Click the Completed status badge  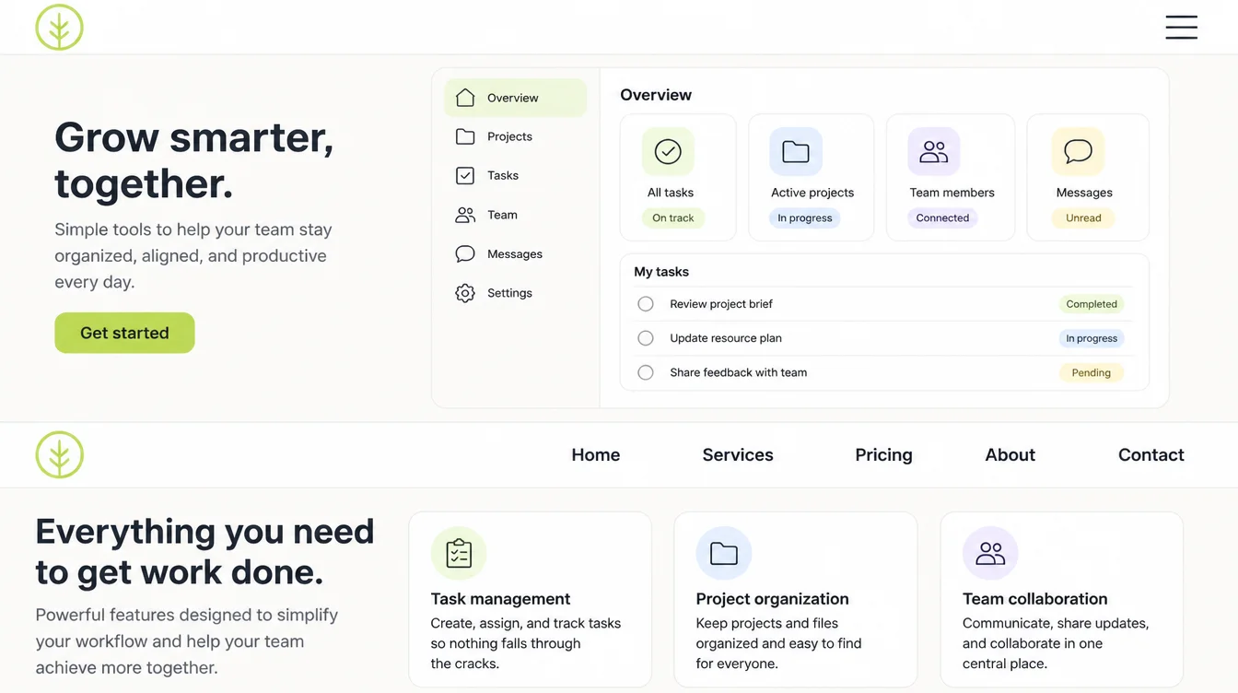1092,304
